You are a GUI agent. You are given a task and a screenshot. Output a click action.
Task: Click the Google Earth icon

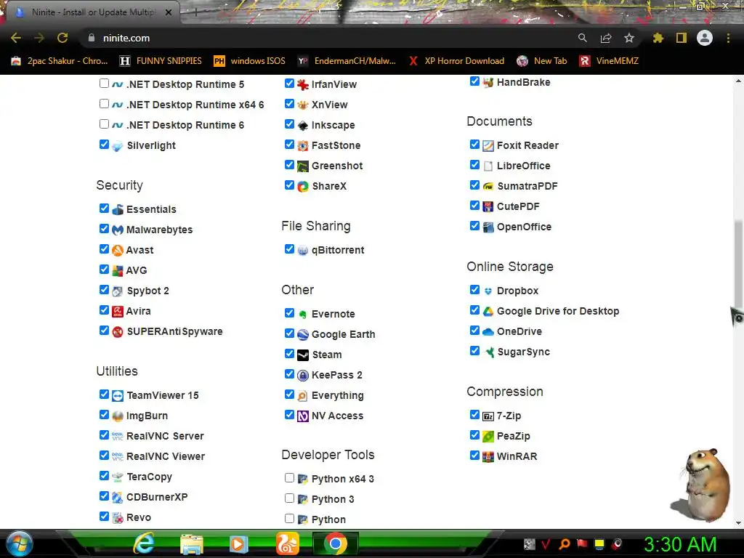point(303,335)
